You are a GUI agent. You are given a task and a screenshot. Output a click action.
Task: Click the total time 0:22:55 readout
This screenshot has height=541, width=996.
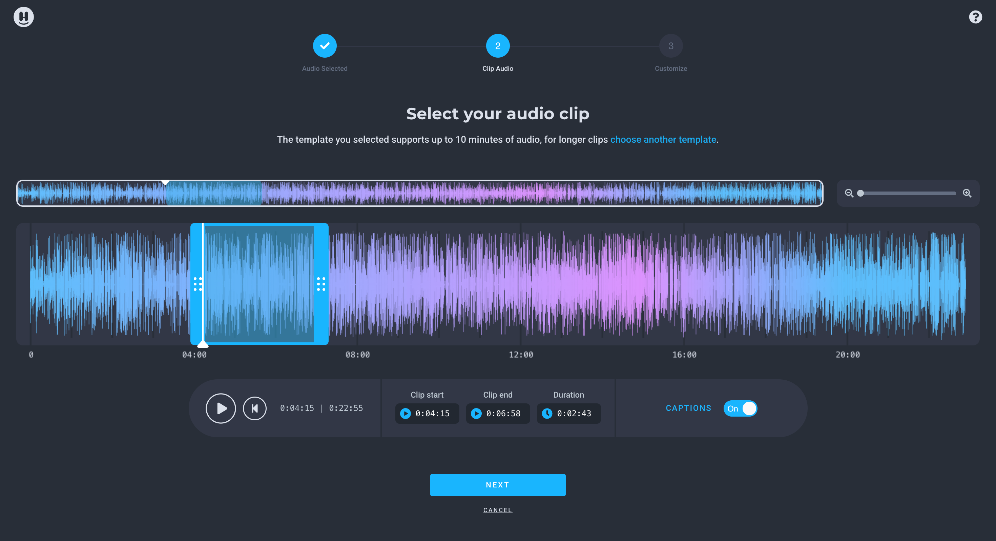tap(346, 408)
